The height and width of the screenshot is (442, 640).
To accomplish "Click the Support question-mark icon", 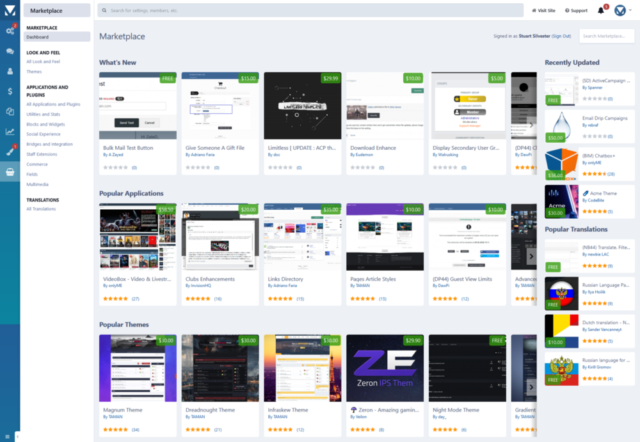I will click(573, 10).
